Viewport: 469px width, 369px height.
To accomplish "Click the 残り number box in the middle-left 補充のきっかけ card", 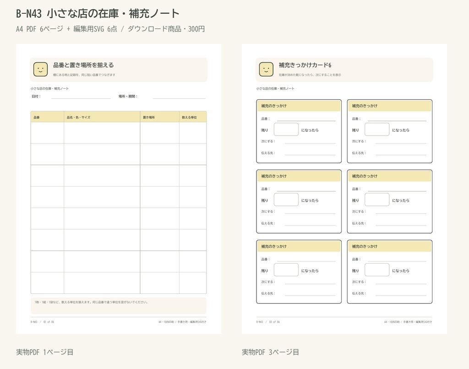I will (286, 200).
